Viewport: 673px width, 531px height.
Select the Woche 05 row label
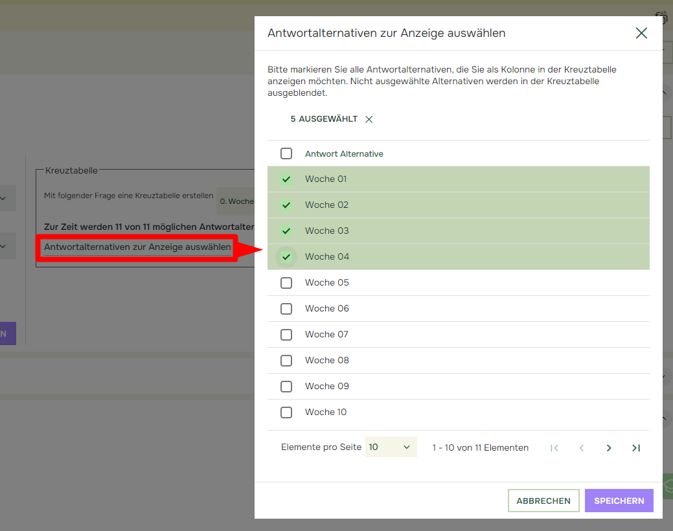(x=327, y=282)
